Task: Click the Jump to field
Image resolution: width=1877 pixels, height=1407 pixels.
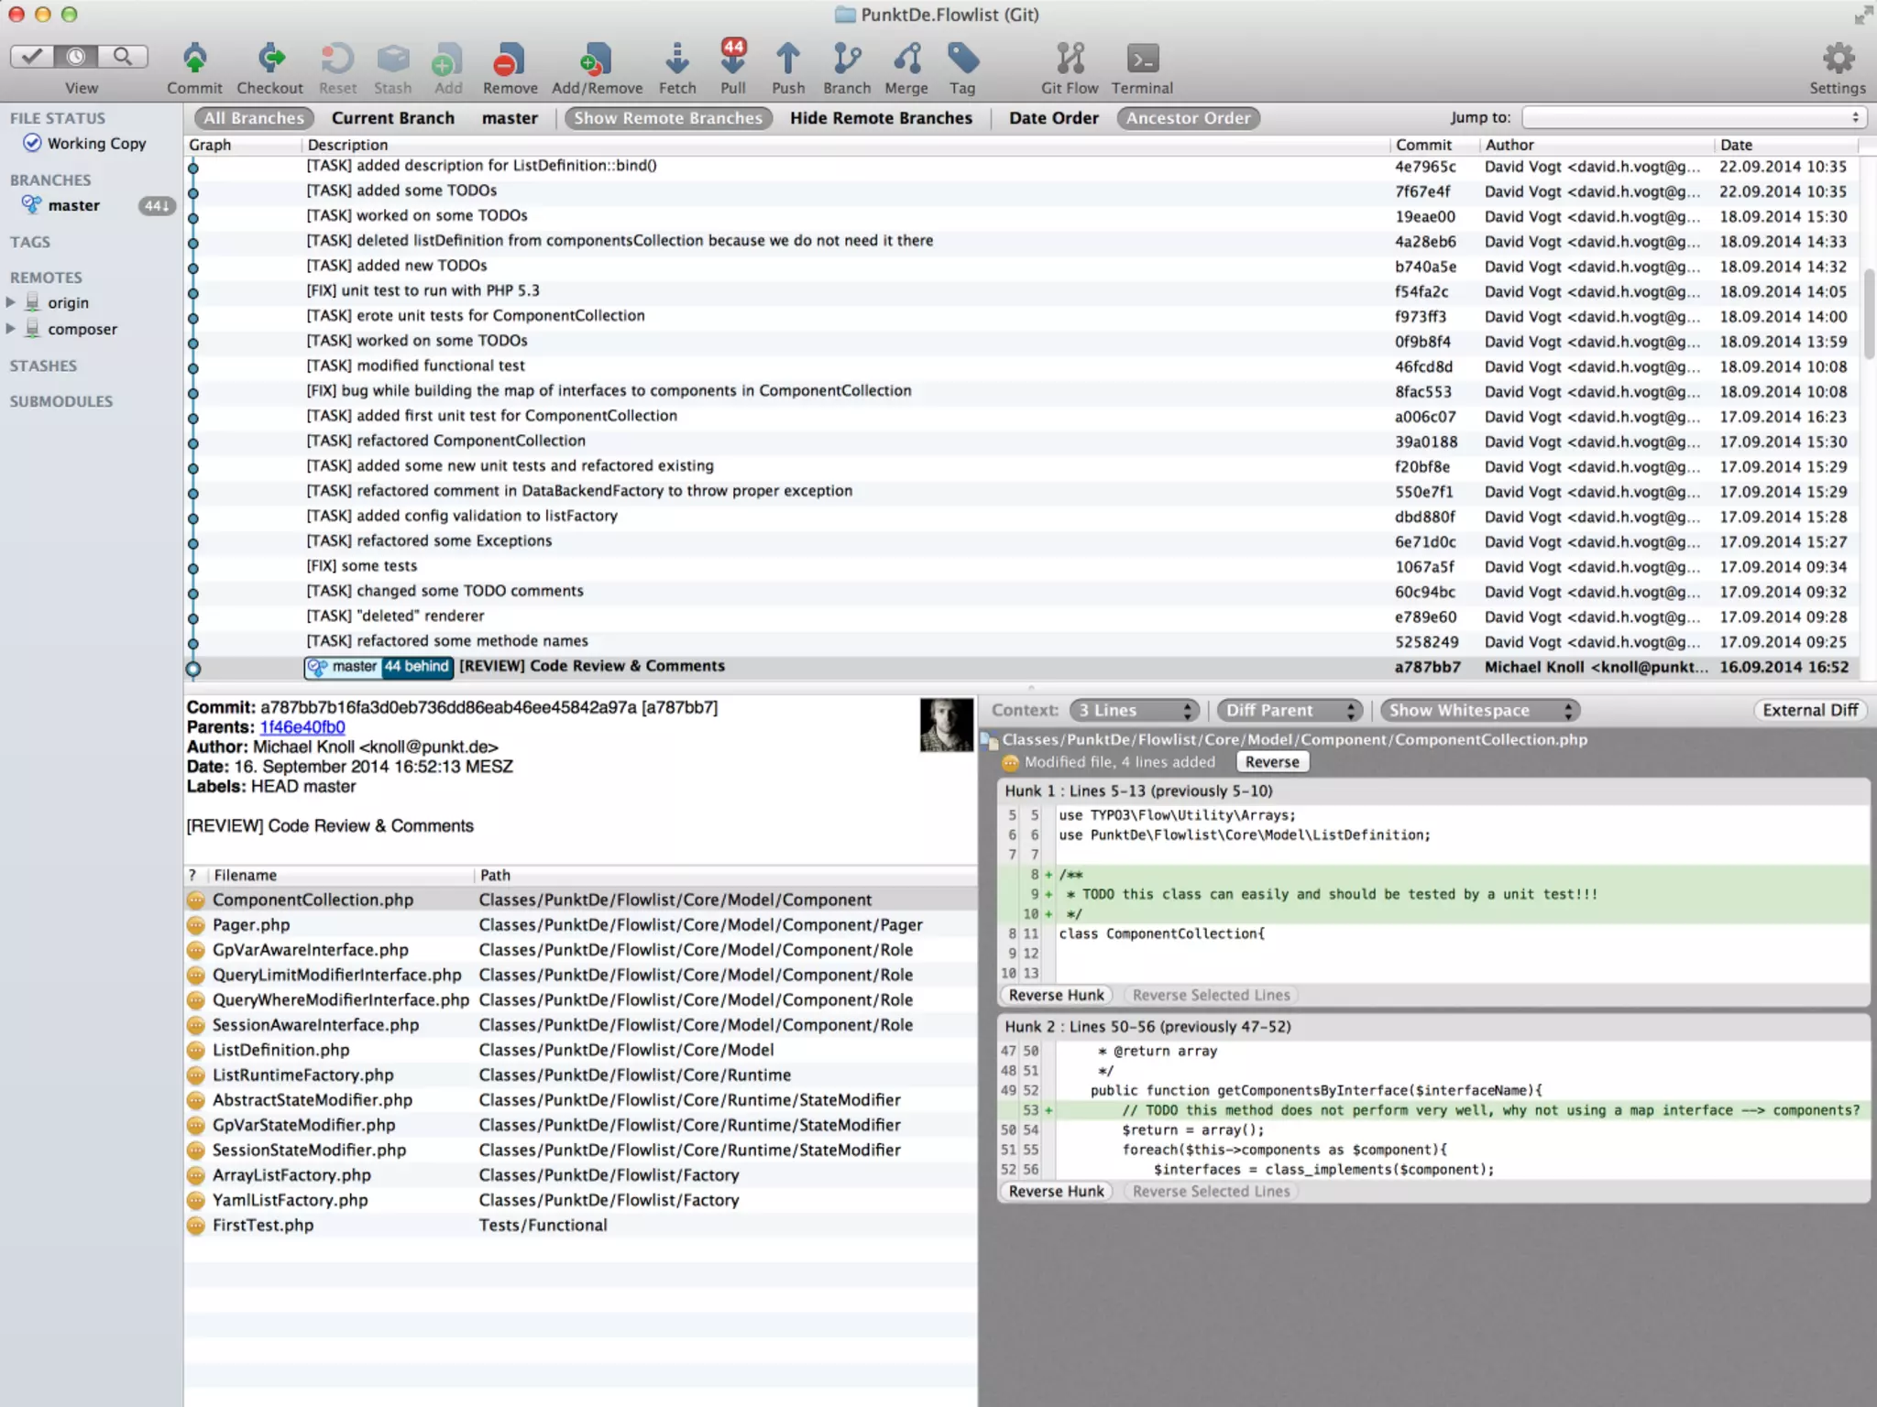Action: pyautogui.click(x=1692, y=118)
